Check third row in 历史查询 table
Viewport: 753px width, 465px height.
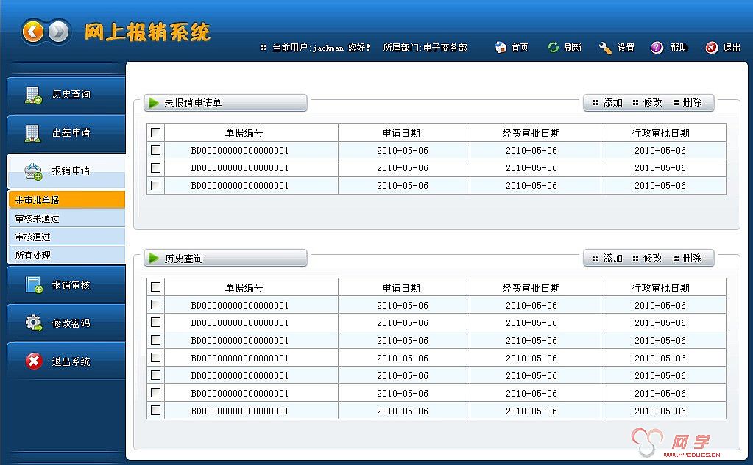click(x=155, y=340)
